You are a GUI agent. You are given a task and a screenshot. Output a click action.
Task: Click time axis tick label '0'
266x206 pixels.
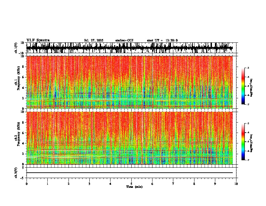(x=27, y=184)
